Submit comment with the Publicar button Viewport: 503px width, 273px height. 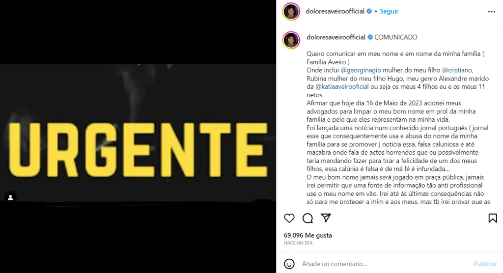(x=485, y=264)
